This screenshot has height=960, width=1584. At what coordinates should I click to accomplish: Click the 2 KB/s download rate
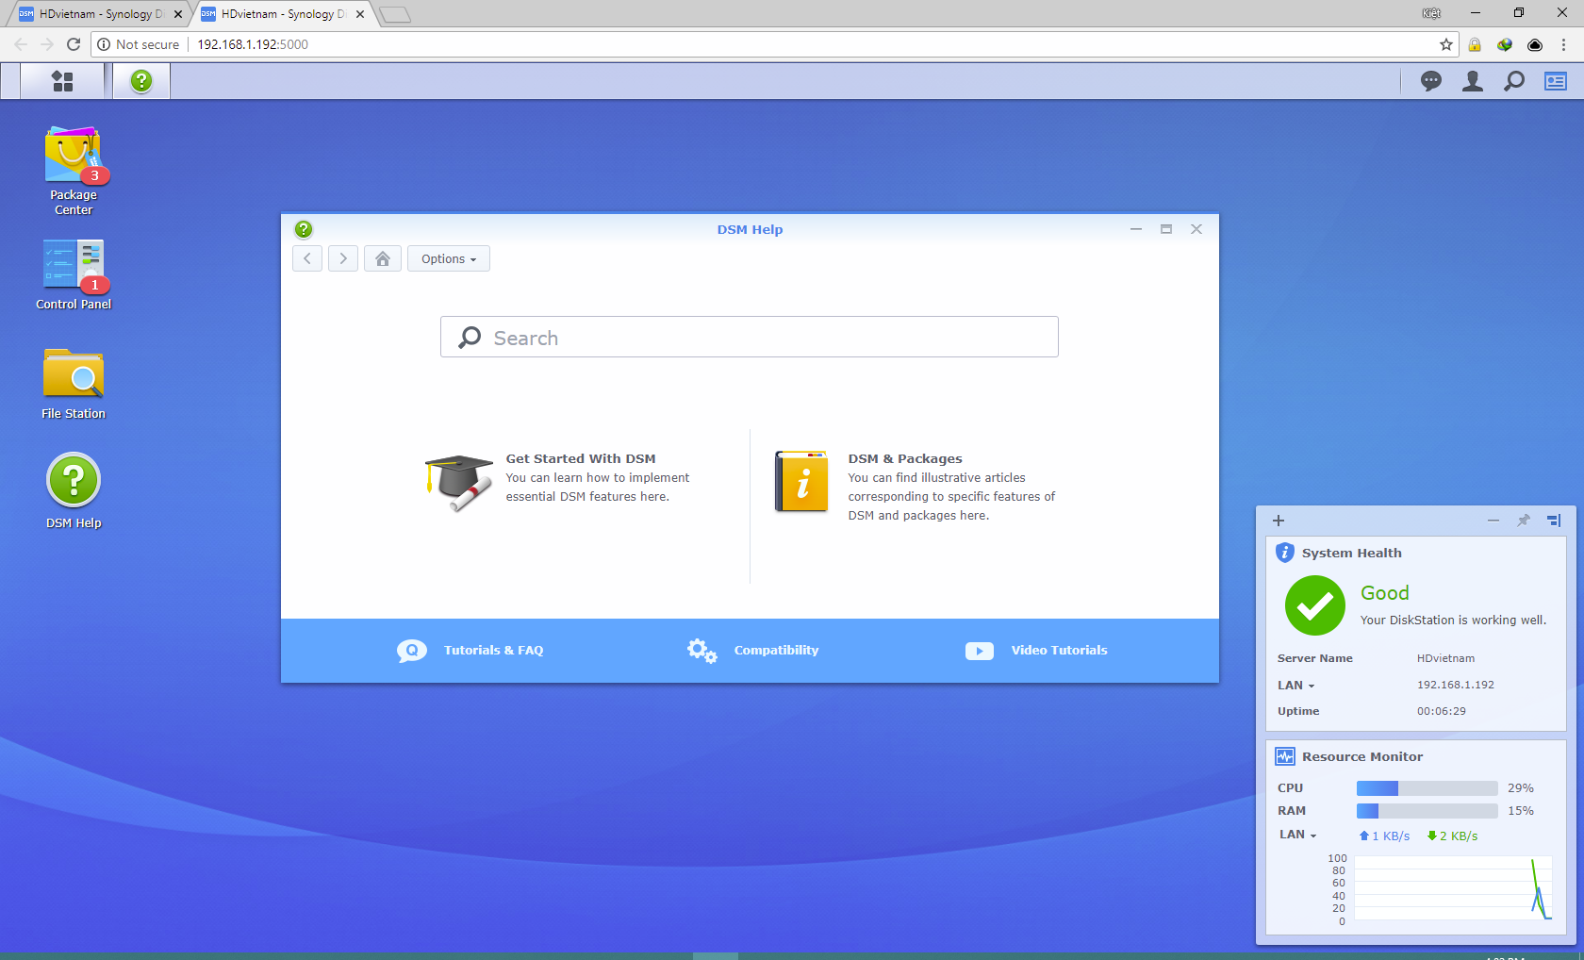point(1452,836)
